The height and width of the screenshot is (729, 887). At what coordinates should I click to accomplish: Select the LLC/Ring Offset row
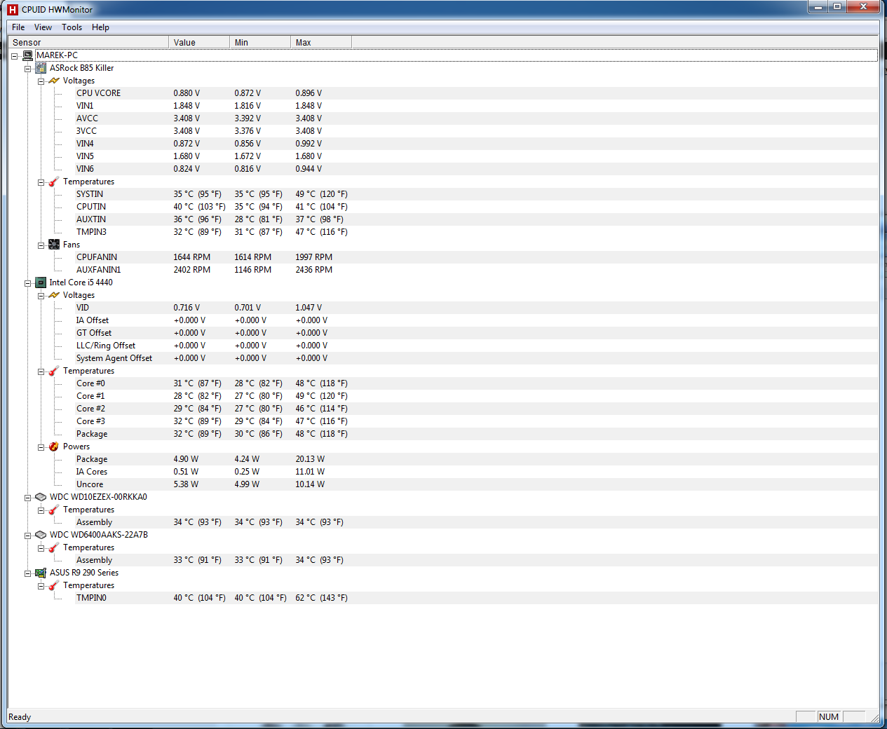tap(477, 346)
